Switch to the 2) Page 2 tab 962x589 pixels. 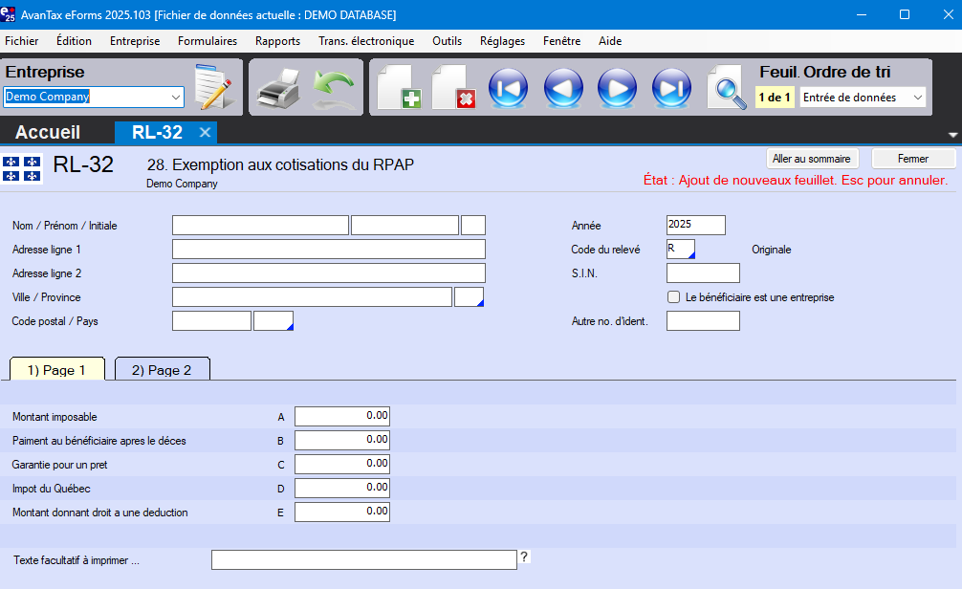pos(162,370)
